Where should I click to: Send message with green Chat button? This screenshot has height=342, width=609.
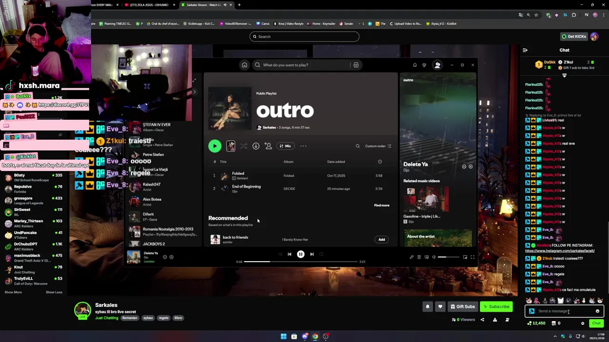(x=596, y=323)
